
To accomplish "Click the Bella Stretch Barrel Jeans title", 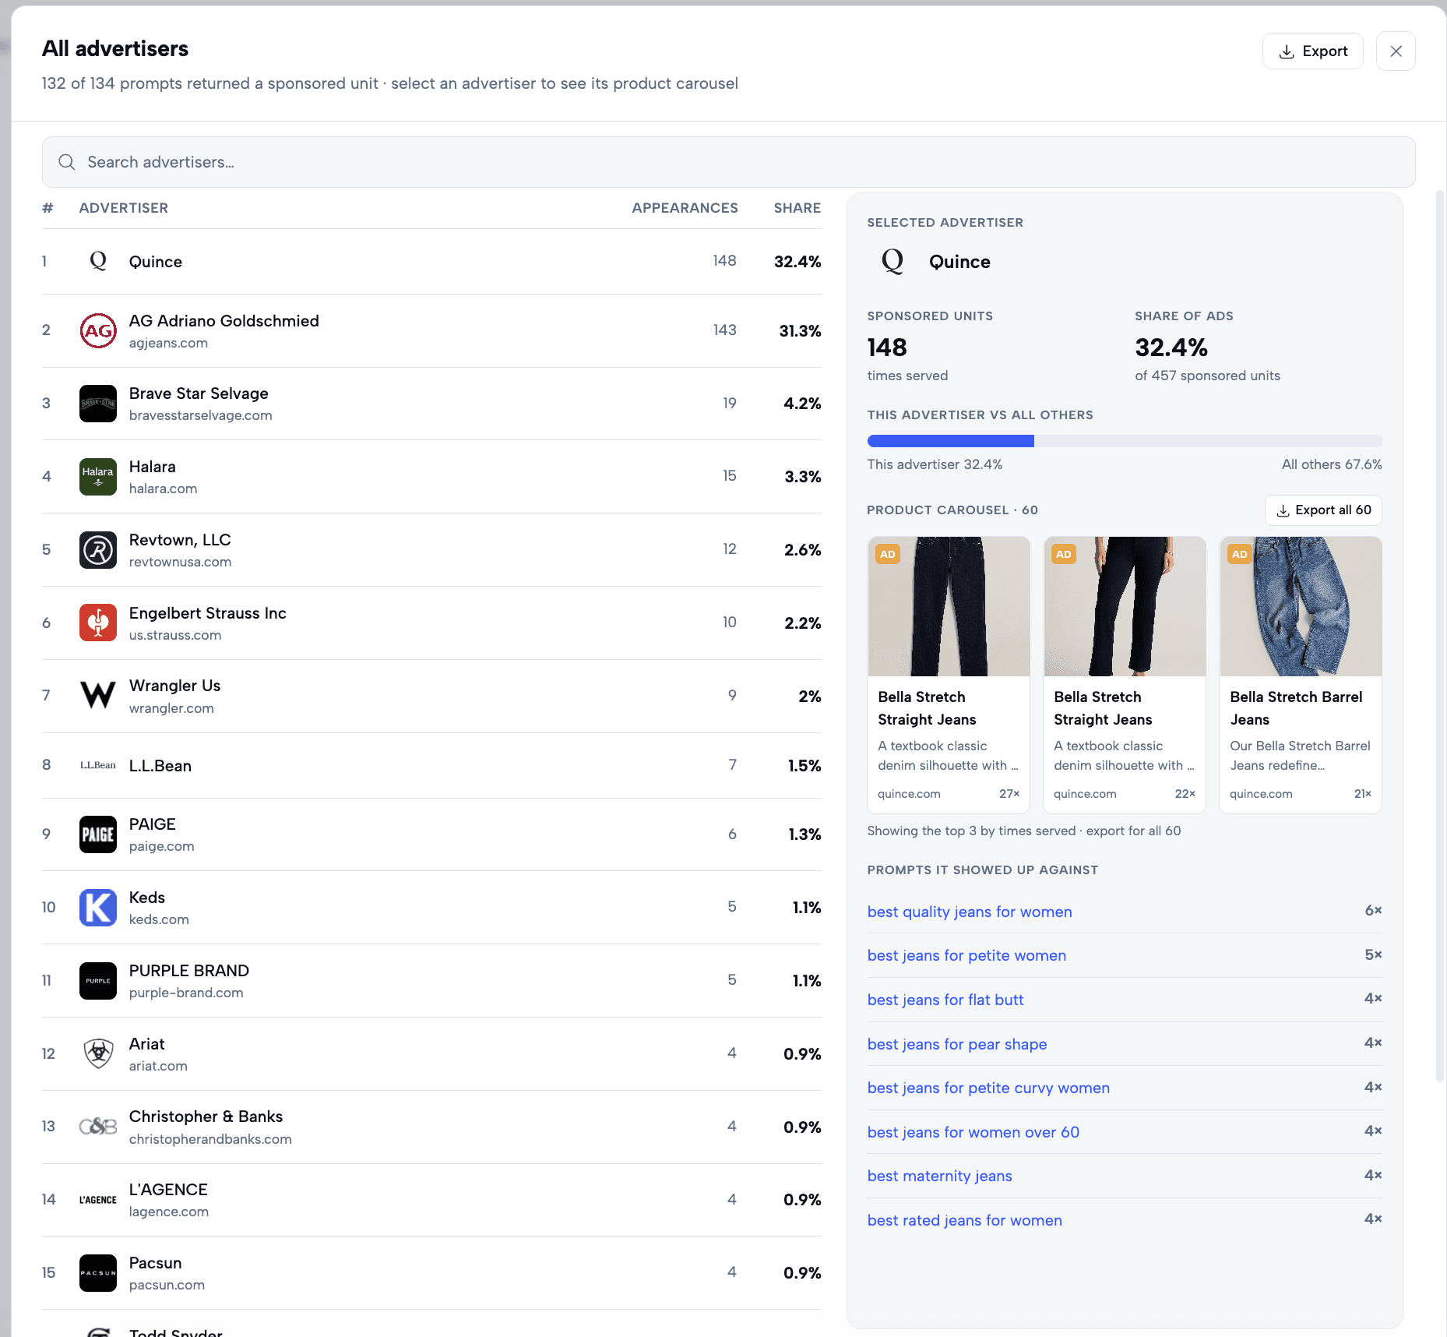I will pyautogui.click(x=1297, y=708).
